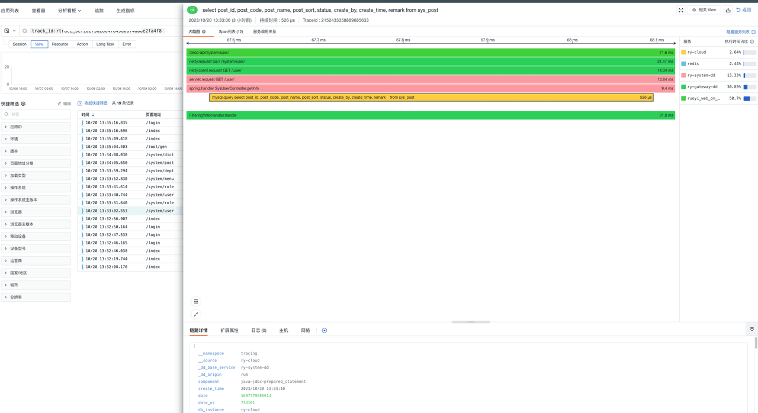Select the Long Task data type

pyautogui.click(x=105, y=44)
